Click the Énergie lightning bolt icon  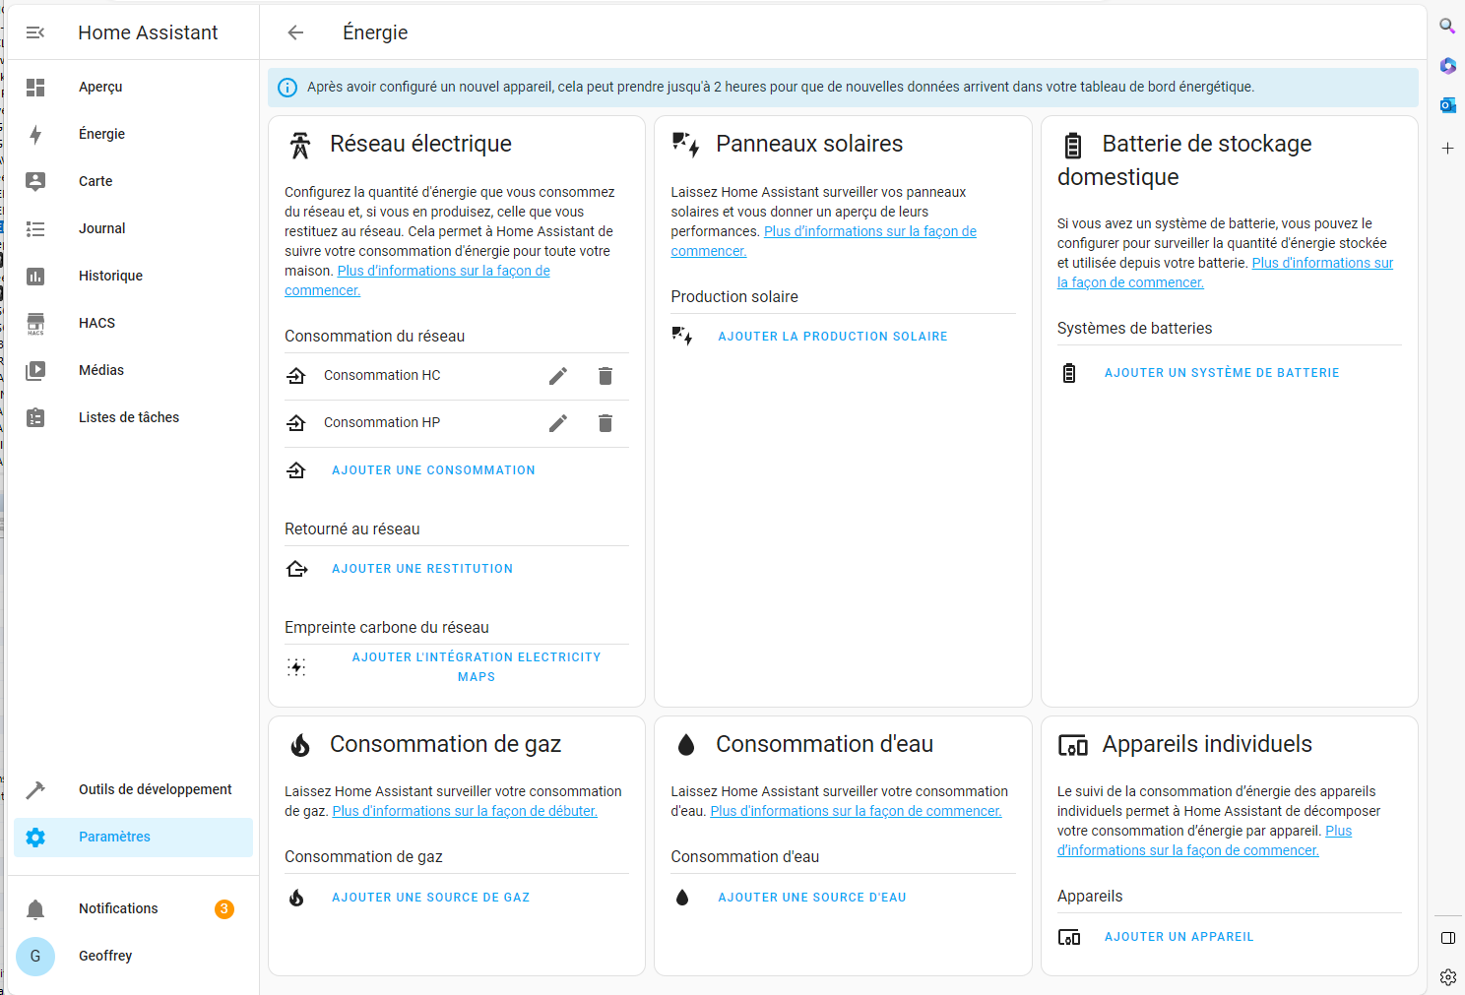pyautogui.click(x=35, y=135)
